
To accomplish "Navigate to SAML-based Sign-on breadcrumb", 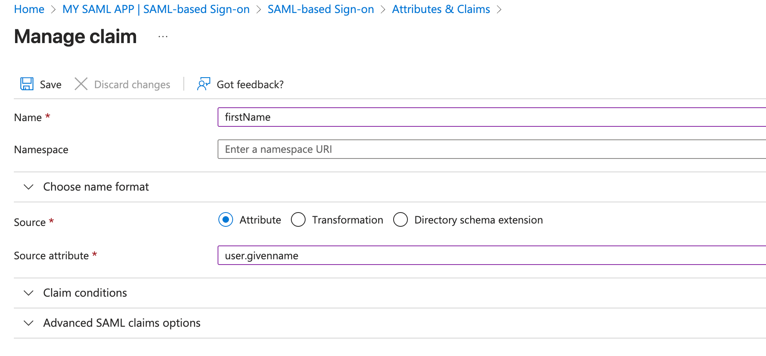I will [x=321, y=9].
